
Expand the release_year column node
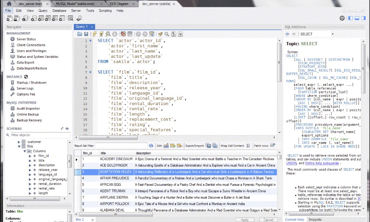(30, 170)
